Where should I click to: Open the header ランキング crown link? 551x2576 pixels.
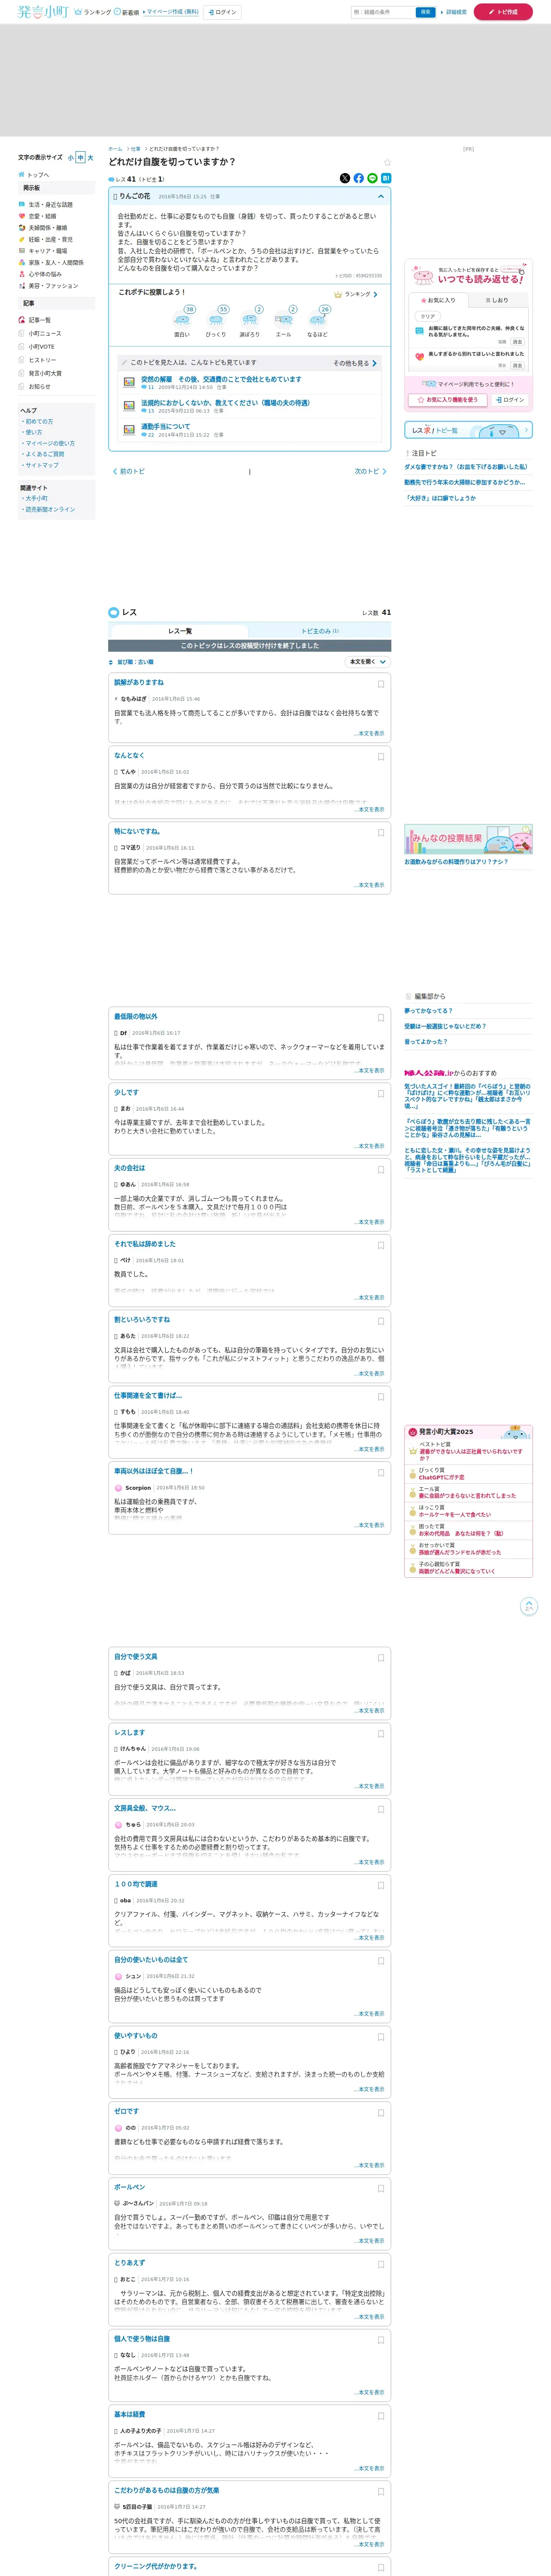94,12
